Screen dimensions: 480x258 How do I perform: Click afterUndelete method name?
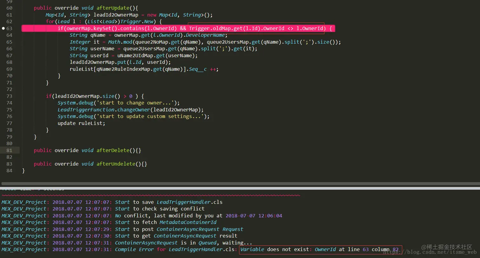(116, 164)
